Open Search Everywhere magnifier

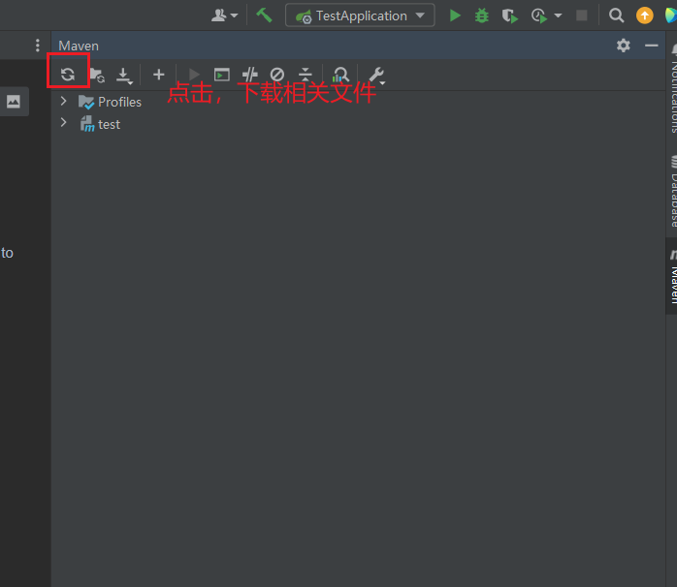click(616, 15)
